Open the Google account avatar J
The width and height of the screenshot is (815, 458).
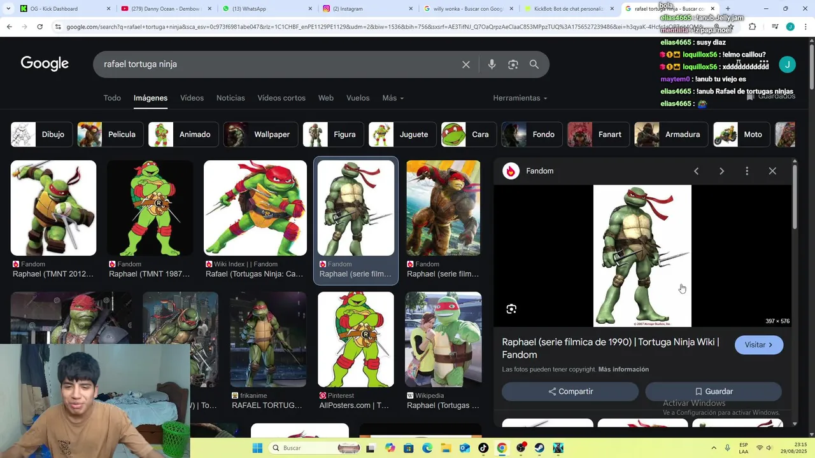[788, 64]
